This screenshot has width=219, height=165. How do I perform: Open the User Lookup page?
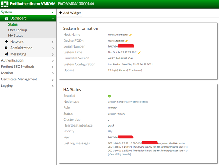click(18, 30)
